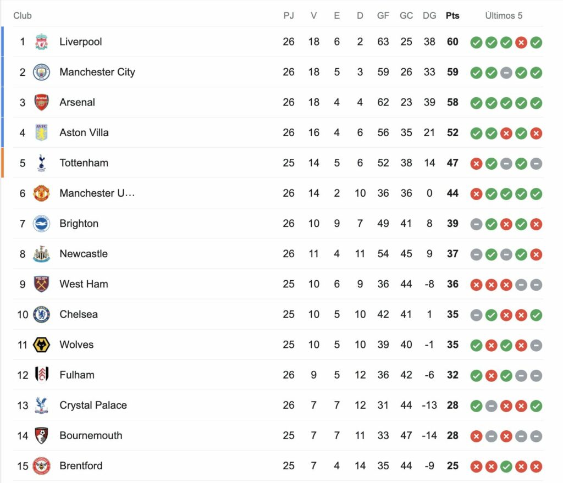
Task: Open the Crystal Palace team name
Action: (x=93, y=405)
